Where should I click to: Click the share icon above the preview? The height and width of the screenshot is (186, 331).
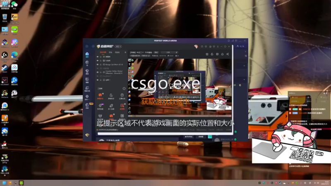[228, 54]
